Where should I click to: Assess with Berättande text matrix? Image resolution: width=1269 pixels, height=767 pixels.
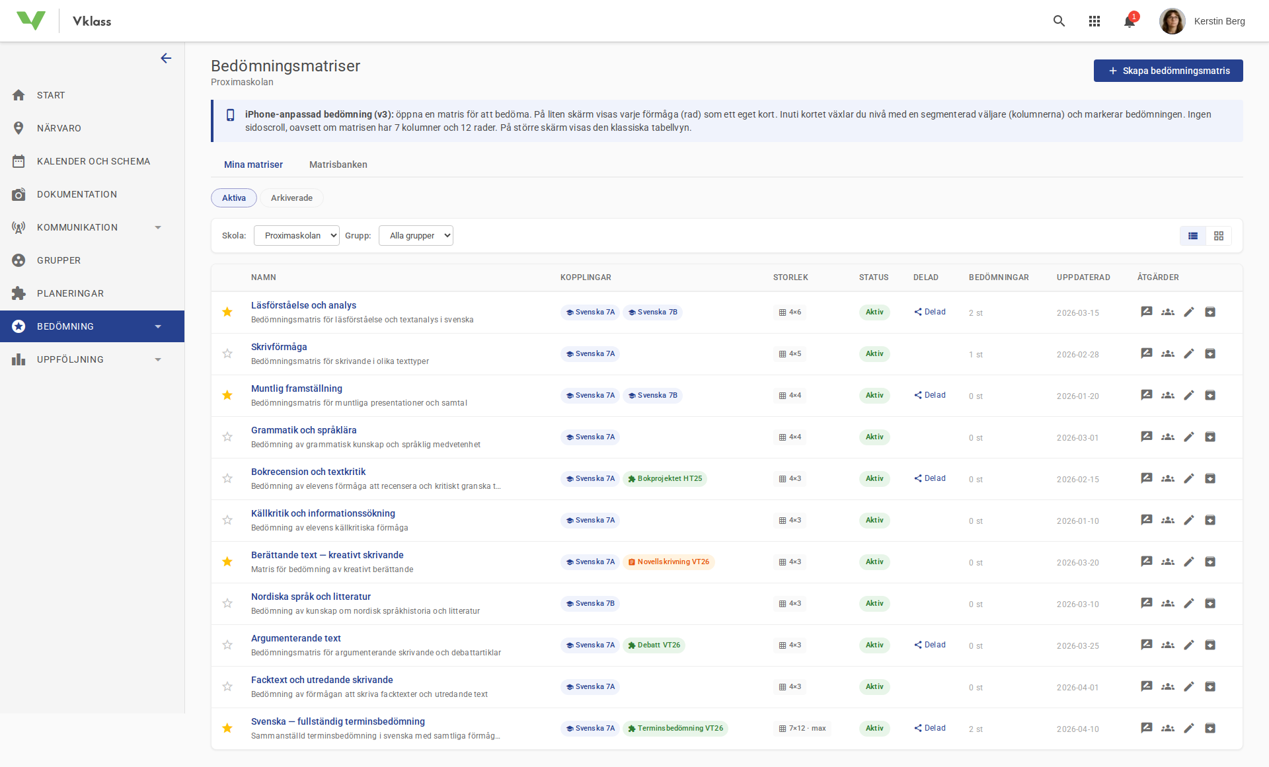point(1147,562)
